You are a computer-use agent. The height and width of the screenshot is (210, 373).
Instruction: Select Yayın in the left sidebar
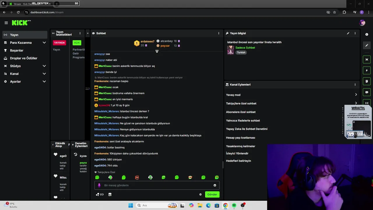tap(25, 35)
